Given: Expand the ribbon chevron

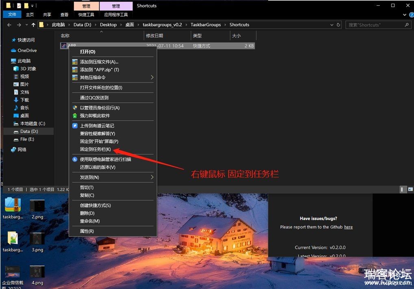Looking at the screenshot, I should (x=405, y=15).
